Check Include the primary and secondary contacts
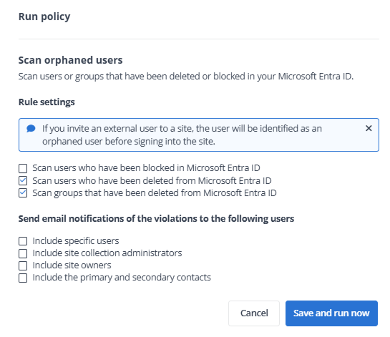390x337 pixels. click(x=23, y=278)
